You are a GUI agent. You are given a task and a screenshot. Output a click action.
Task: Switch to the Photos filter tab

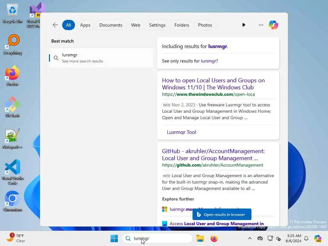[x=205, y=25]
